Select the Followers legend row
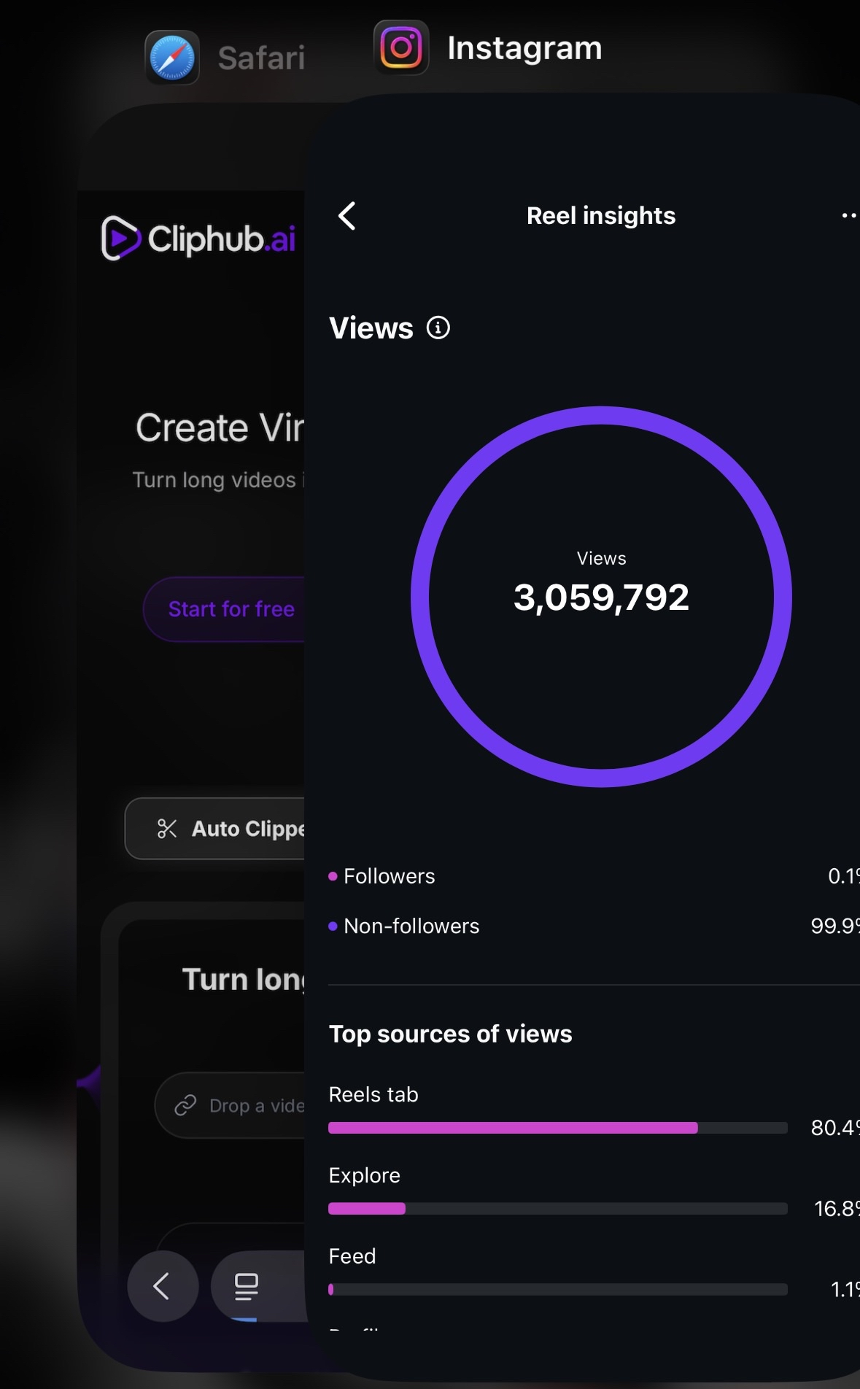Image resolution: width=860 pixels, height=1389 pixels. click(x=390, y=876)
